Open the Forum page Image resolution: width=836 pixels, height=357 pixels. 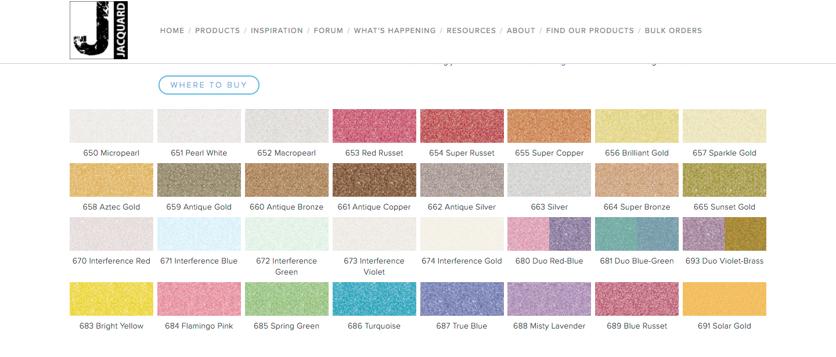click(329, 31)
